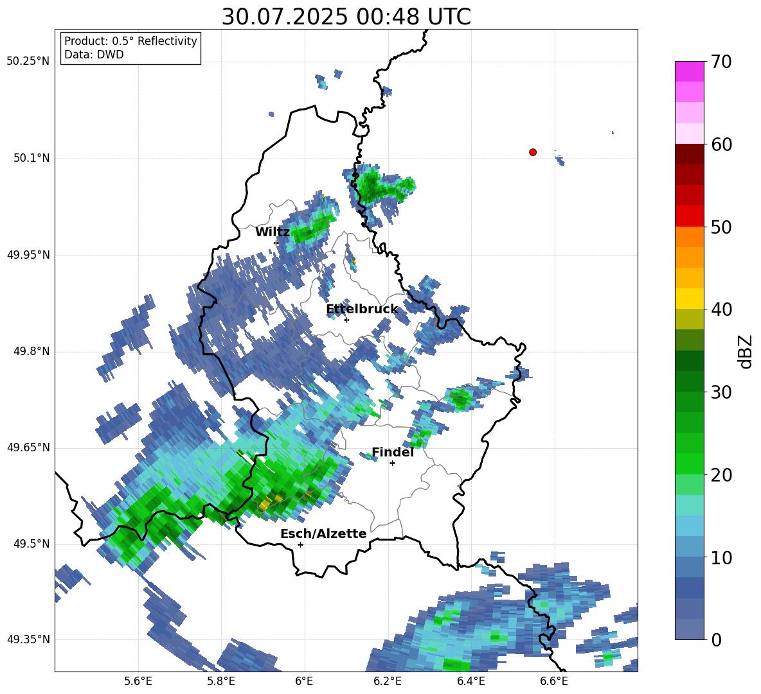761x694 pixels.
Task: Click the 6.6°E longitude label
Action: click(x=554, y=681)
